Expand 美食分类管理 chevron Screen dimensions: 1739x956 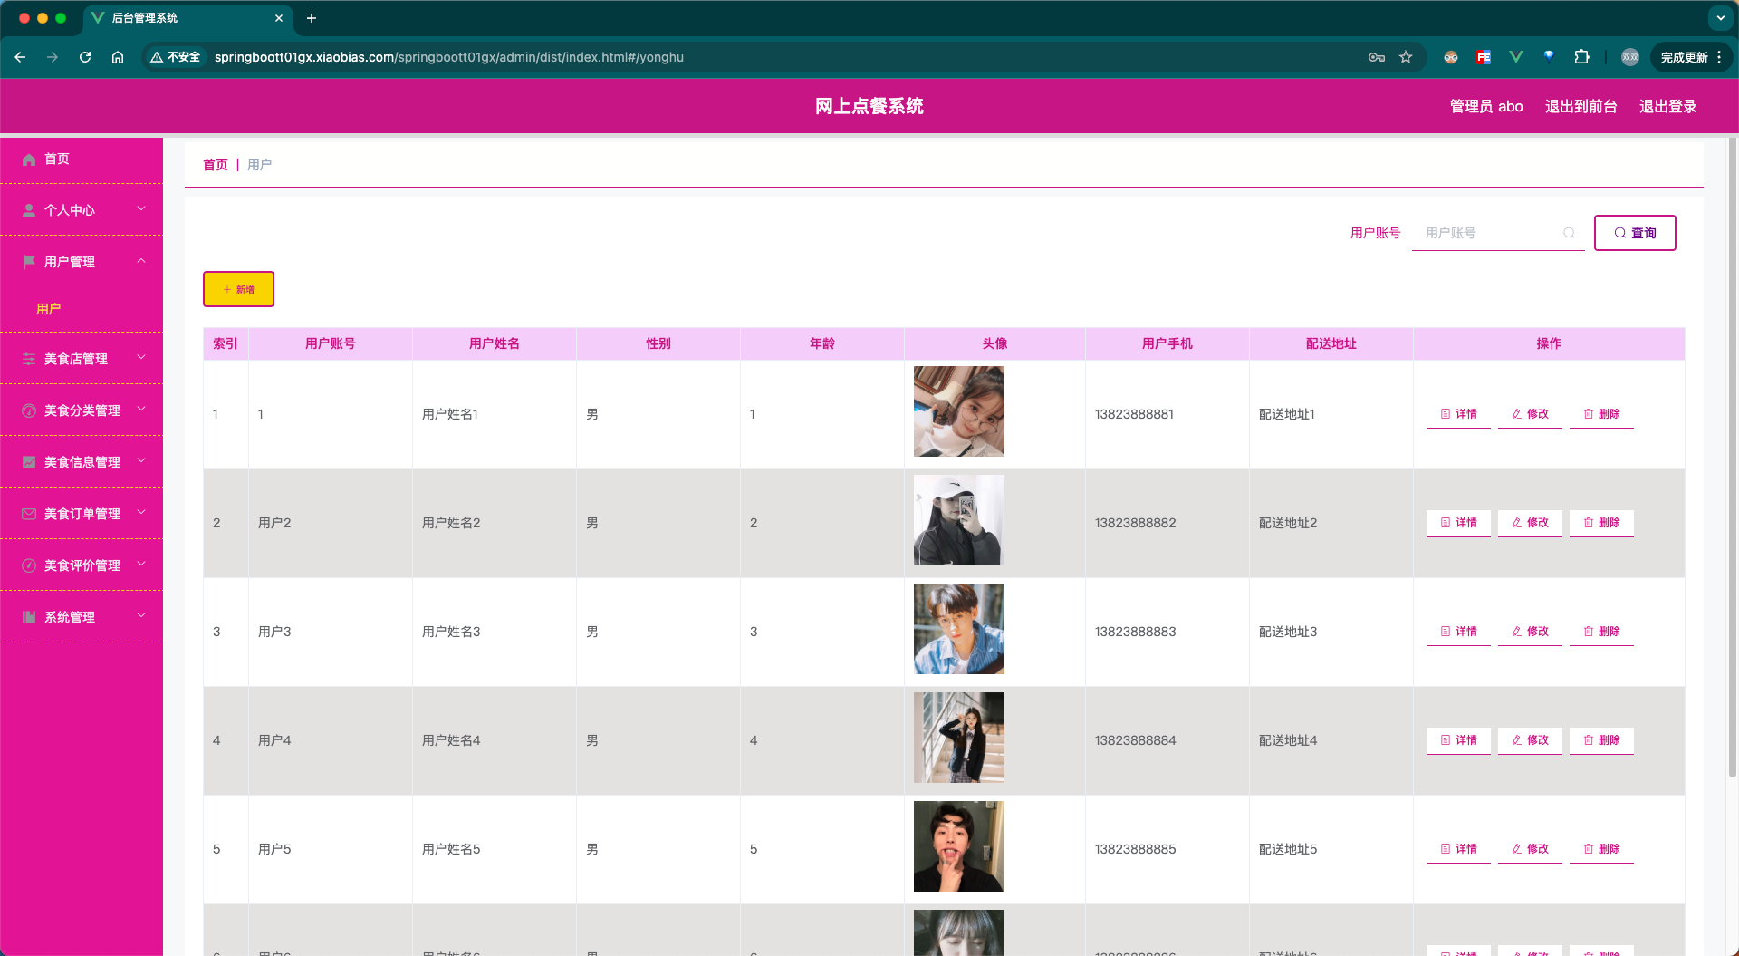[x=141, y=410]
